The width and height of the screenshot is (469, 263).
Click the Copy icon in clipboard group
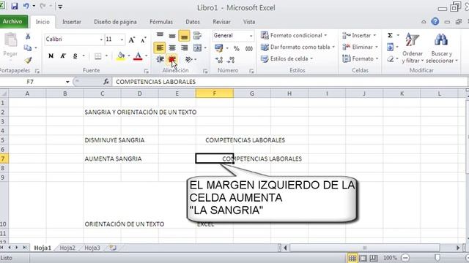[x=28, y=47]
